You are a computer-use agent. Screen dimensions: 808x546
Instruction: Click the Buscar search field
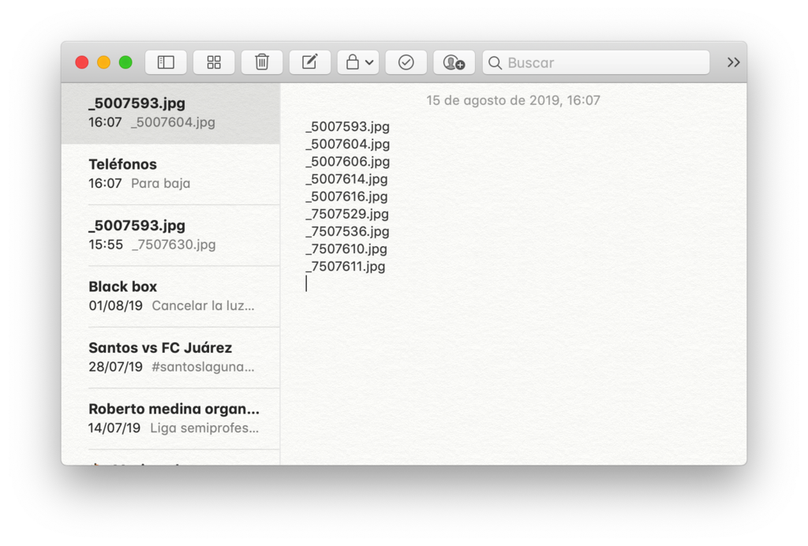tap(597, 62)
